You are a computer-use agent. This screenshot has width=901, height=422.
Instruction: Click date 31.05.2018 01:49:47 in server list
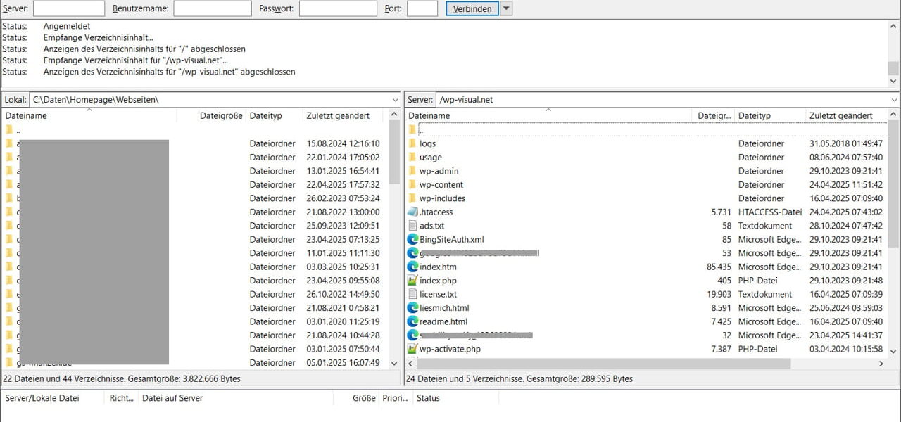click(x=845, y=143)
